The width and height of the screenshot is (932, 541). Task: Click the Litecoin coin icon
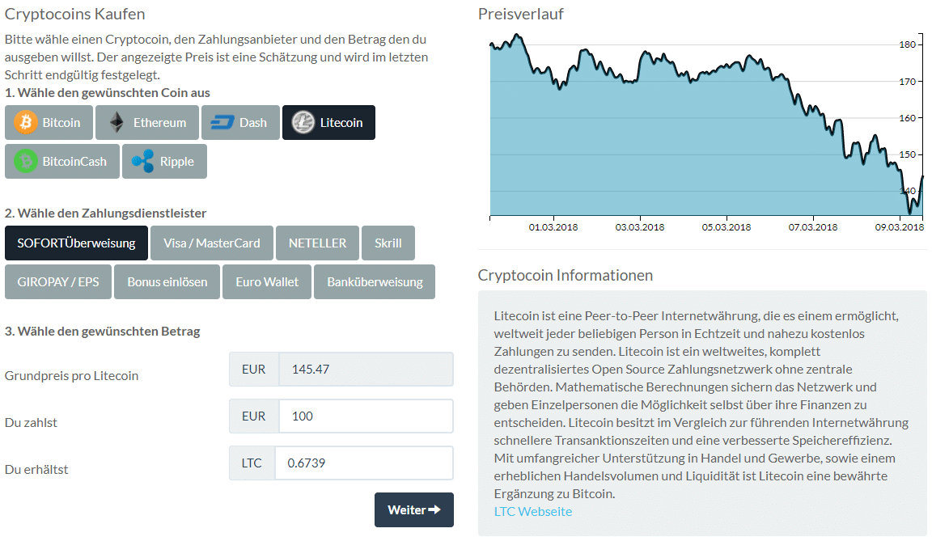(x=303, y=122)
